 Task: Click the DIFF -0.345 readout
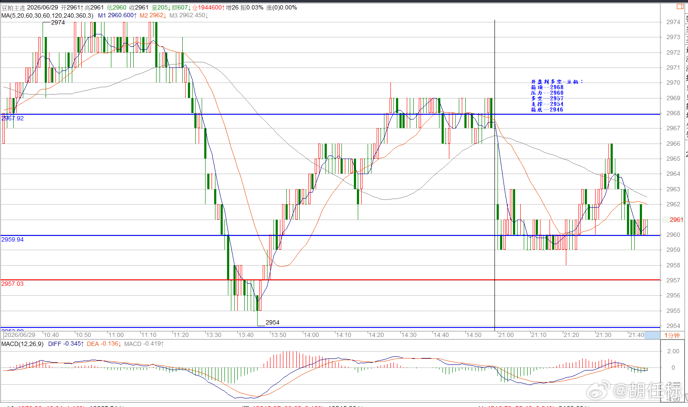point(66,344)
